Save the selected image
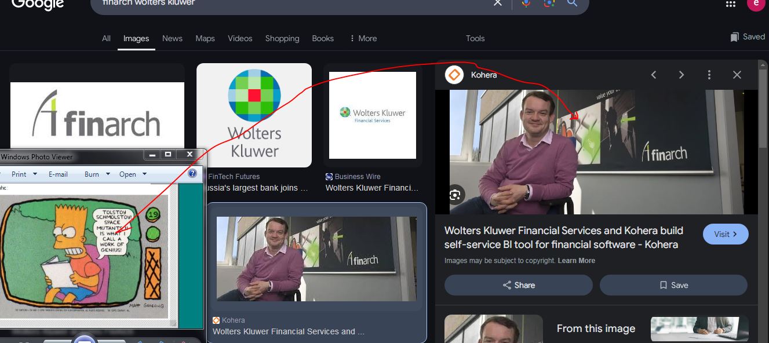 click(x=673, y=285)
